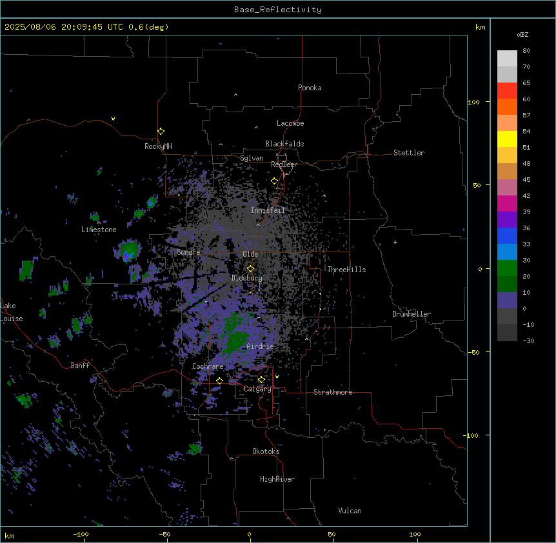Select the Didsbury label
The height and width of the screenshot is (543, 556).
coord(247,278)
